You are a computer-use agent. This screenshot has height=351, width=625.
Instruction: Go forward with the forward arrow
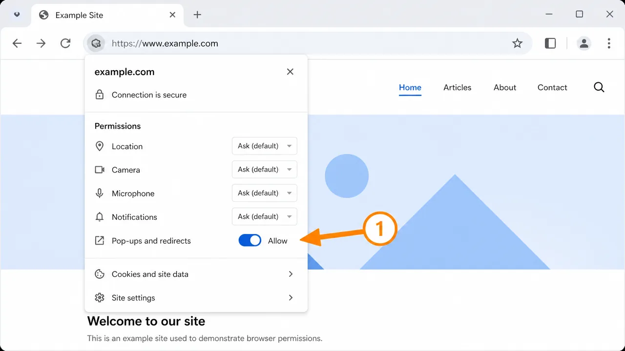pos(41,43)
